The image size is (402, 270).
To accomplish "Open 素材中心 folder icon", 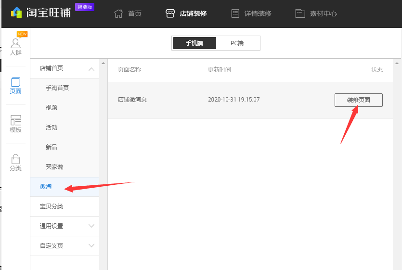I will click(x=300, y=13).
